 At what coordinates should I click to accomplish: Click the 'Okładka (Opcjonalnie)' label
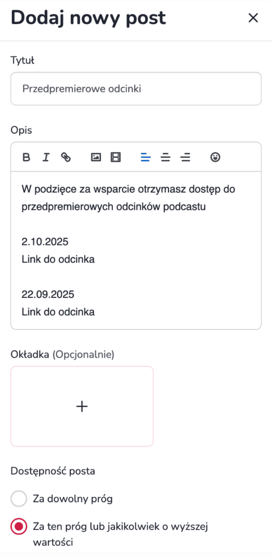(63, 354)
